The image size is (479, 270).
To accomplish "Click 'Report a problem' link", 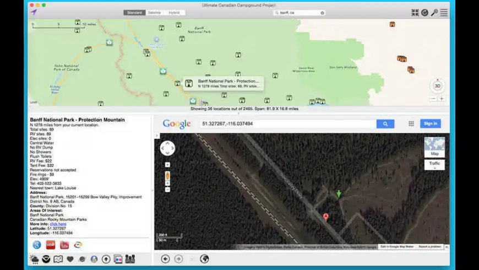I will pos(430,247).
